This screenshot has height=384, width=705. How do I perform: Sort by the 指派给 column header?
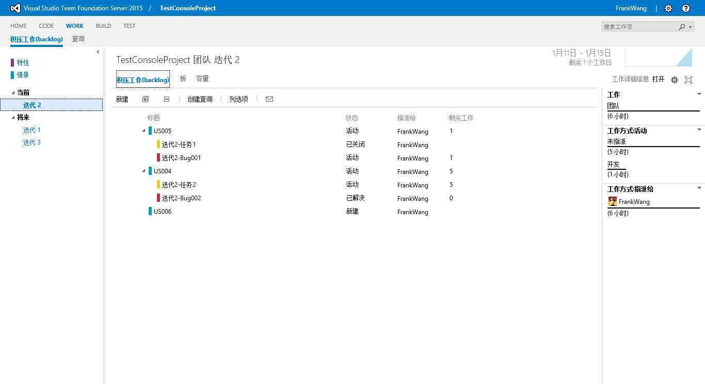coord(407,118)
